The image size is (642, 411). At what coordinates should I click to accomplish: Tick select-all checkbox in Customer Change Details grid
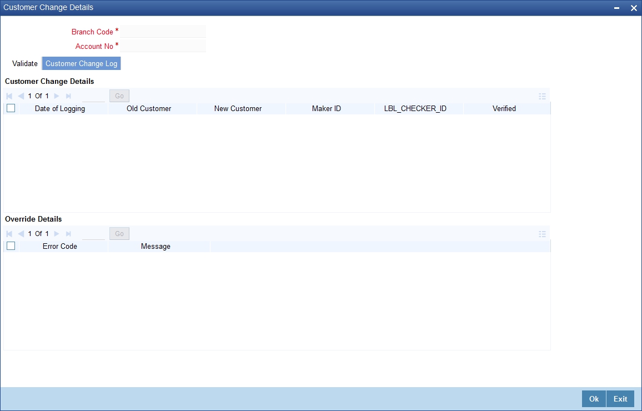point(11,108)
